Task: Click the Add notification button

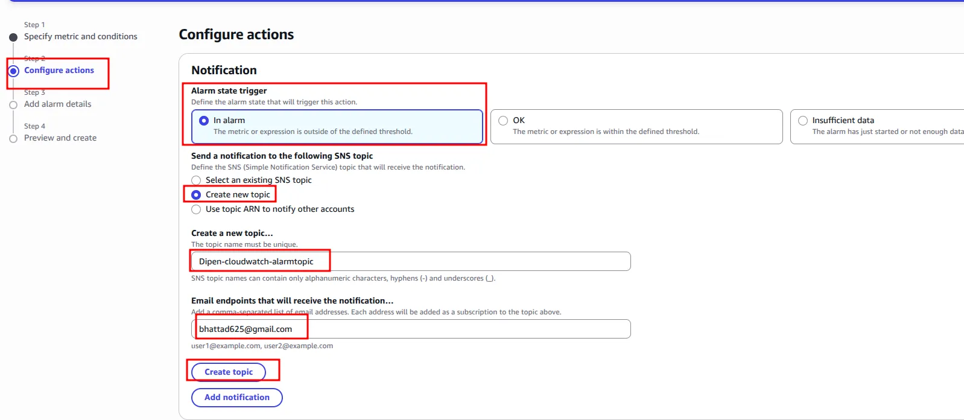Action: pos(237,397)
